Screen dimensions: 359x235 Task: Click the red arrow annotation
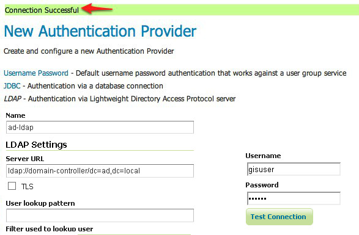97,9
